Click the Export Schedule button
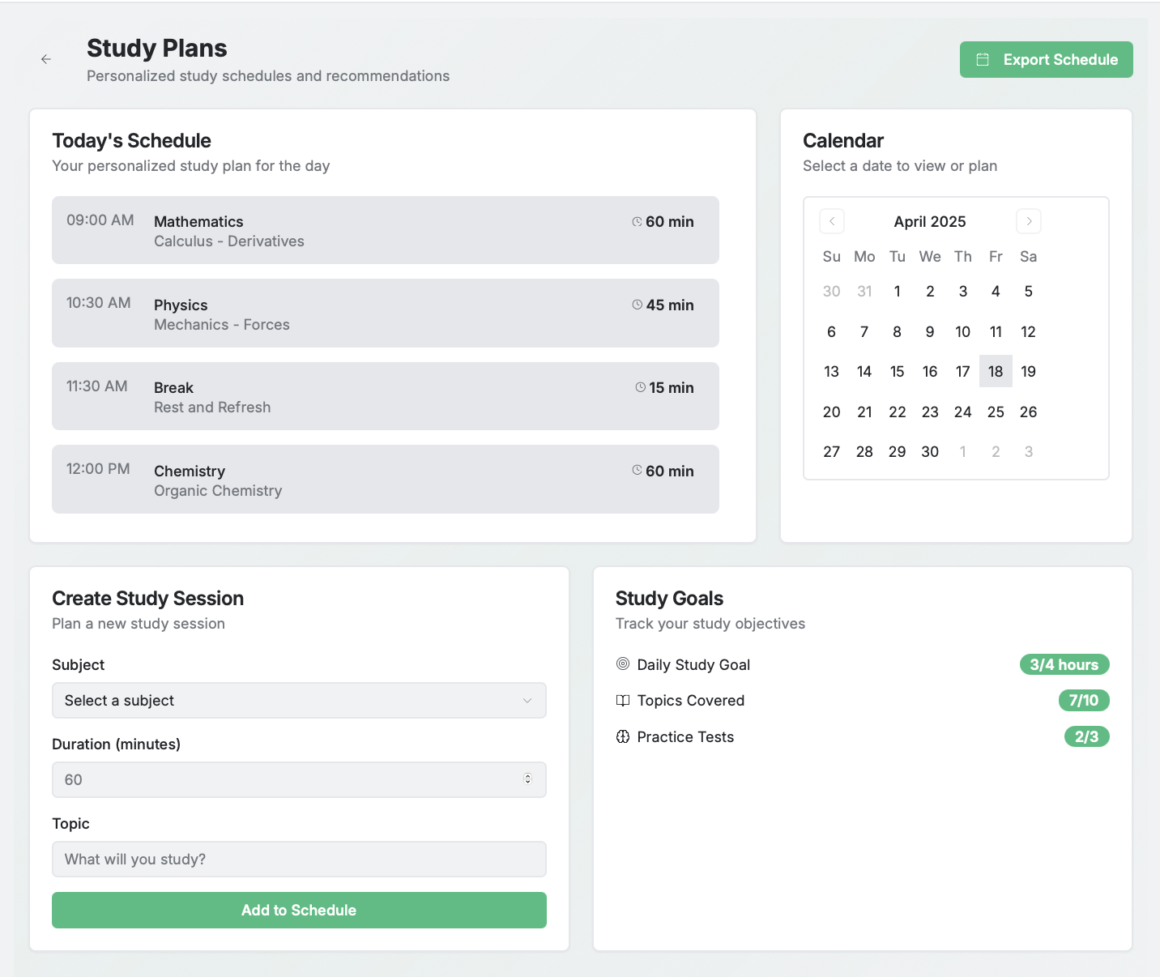This screenshot has height=977, width=1160. 1046,59
